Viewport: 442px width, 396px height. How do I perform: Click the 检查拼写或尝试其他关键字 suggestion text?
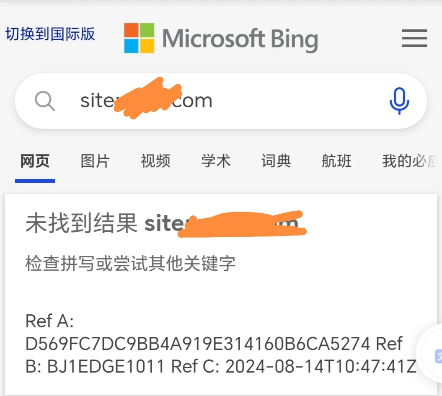click(130, 264)
